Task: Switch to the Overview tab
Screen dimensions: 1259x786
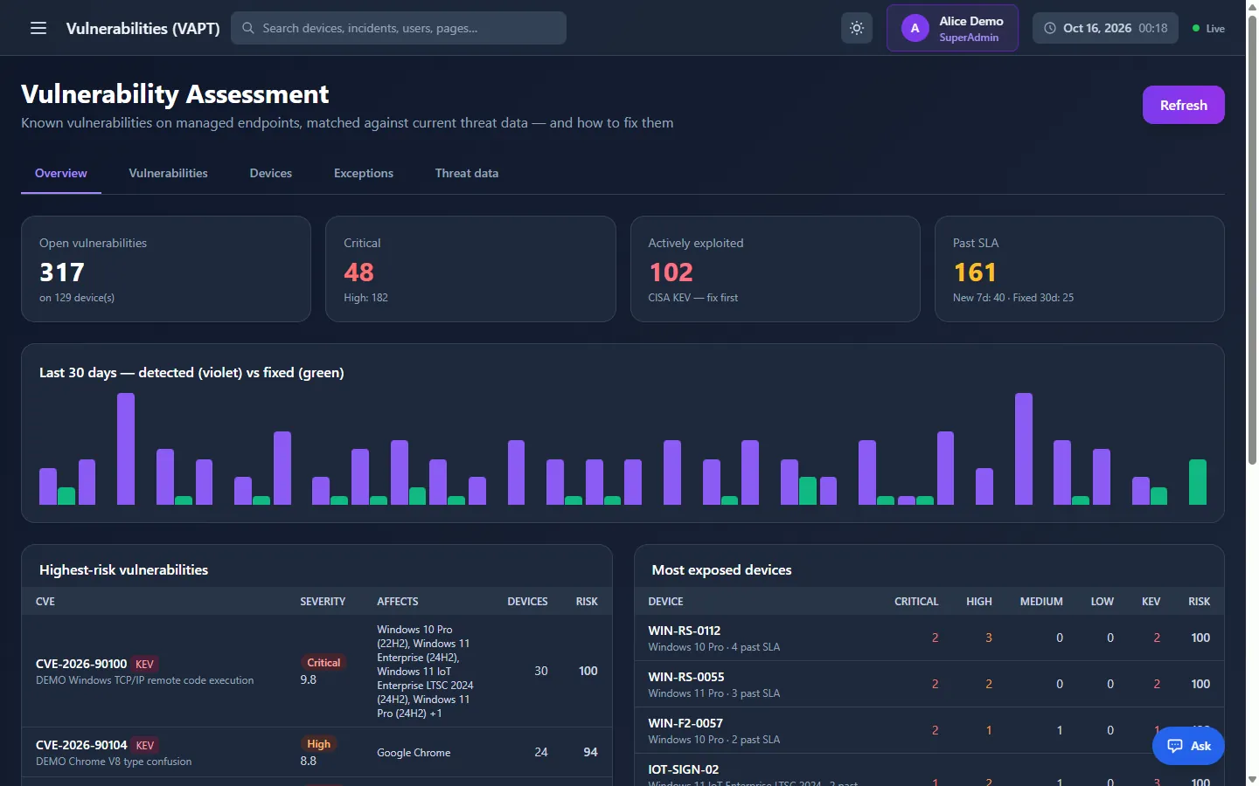Action: pos(61,173)
